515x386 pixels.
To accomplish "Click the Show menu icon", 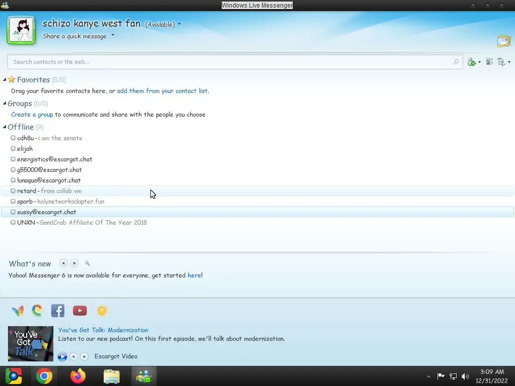I will point(501,62).
